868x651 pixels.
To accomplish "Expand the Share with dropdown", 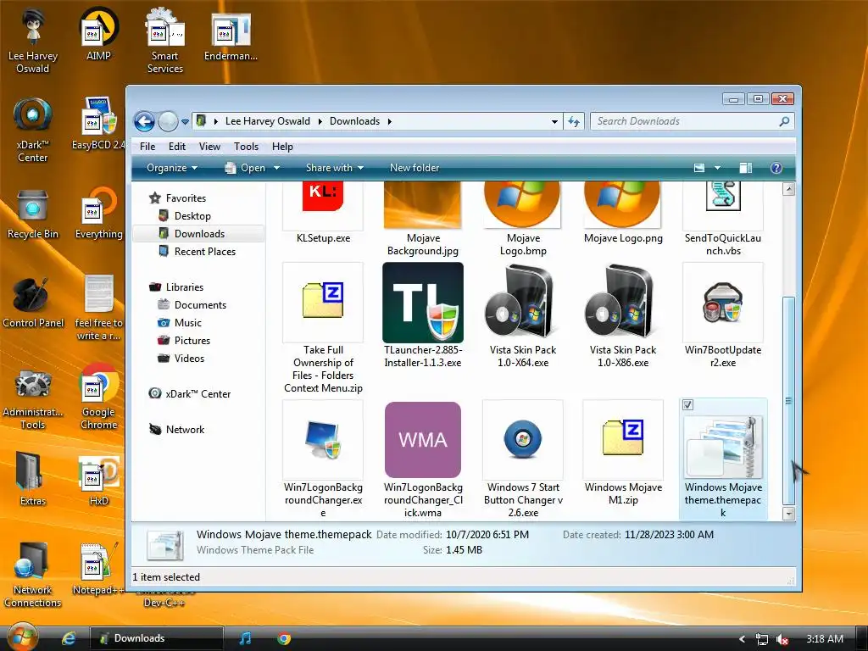I will [x=334, y=168].
